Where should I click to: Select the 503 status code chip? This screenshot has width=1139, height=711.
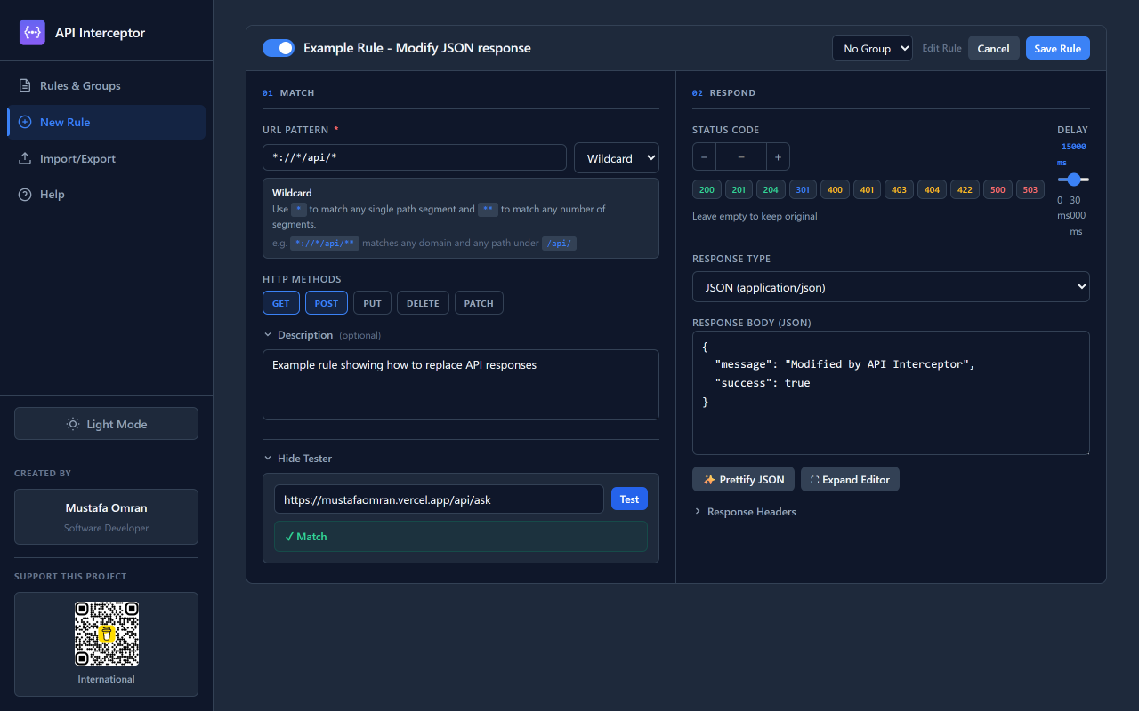pyautogui.click(x=1030, y=189)
